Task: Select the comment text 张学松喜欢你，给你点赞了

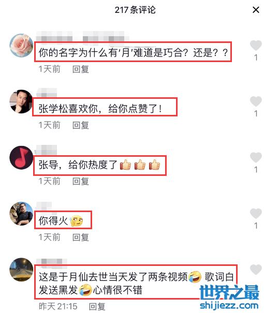Action: tap(100, 109)
